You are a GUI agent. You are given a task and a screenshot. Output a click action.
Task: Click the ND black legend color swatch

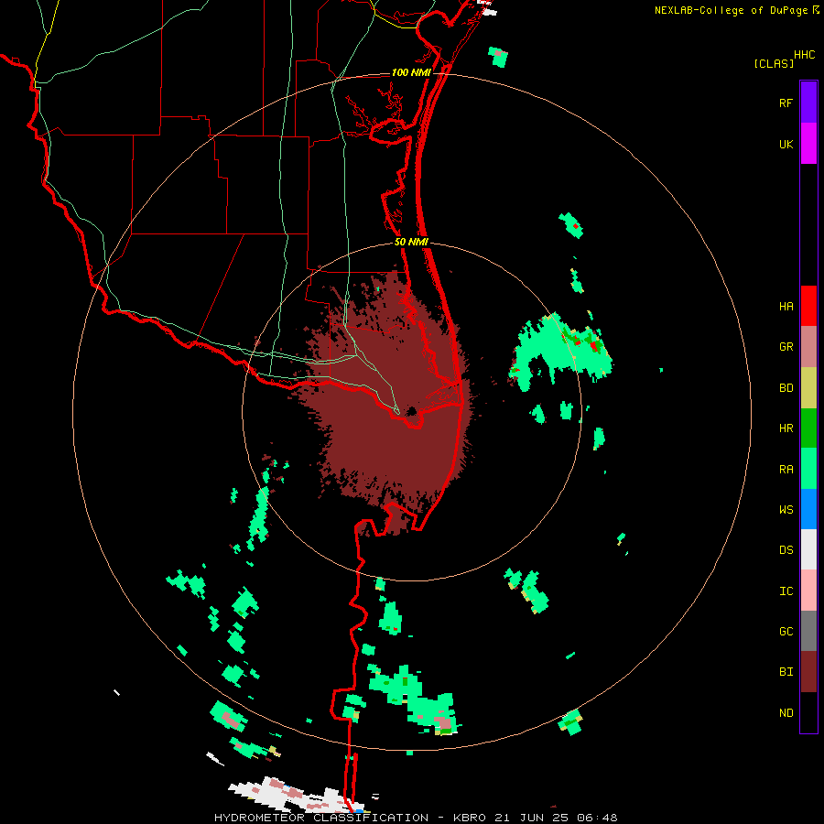coord(808,712)
